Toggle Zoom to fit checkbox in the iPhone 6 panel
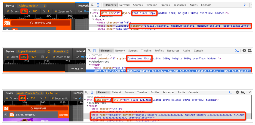The width and height of the screenshot is (255, 125). pyautogui.click(x=54, y=57)
